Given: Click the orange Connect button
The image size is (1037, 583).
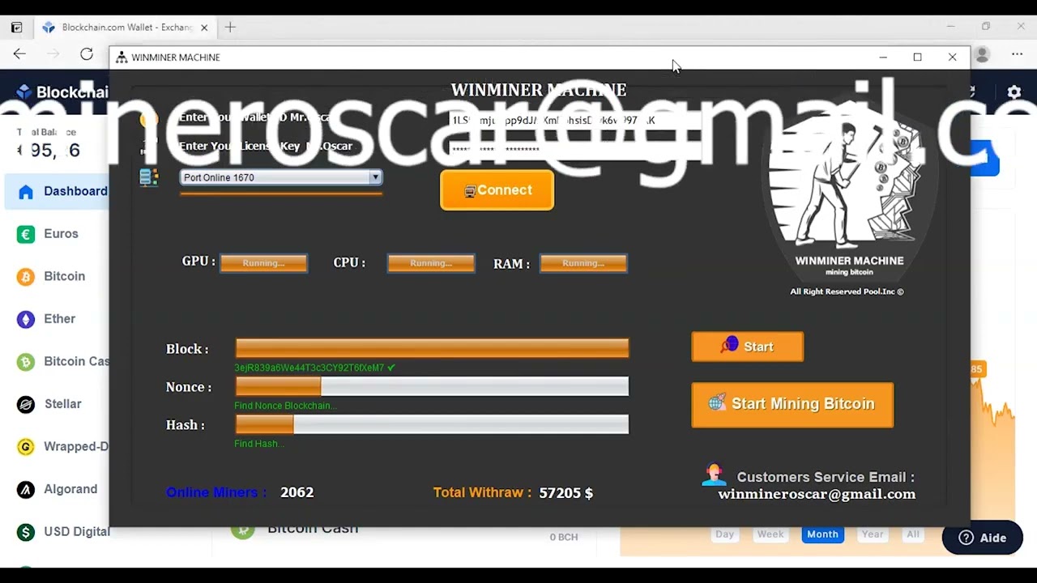Looking at the screenshot, I should click(x=497, y=190).
